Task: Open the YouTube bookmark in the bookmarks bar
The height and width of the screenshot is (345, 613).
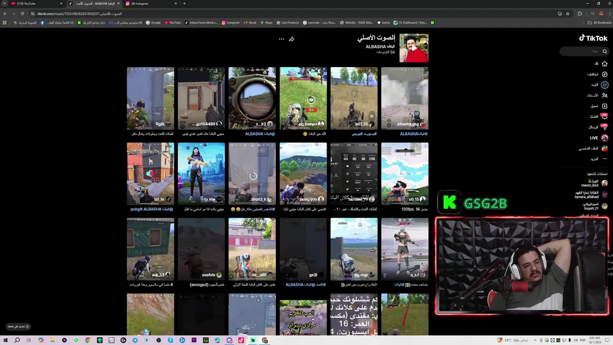Action: point(173,23)
